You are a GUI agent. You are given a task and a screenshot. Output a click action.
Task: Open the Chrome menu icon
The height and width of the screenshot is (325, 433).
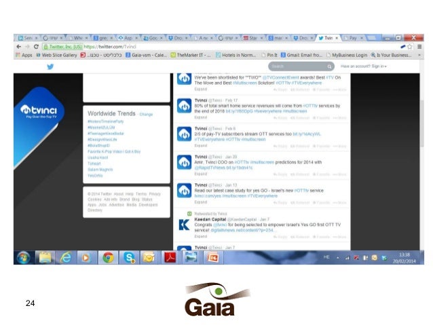(419, 47)
